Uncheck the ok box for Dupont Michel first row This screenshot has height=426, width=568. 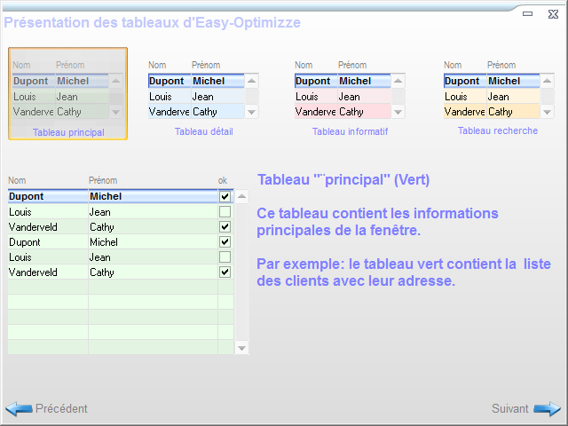[225, 196]
